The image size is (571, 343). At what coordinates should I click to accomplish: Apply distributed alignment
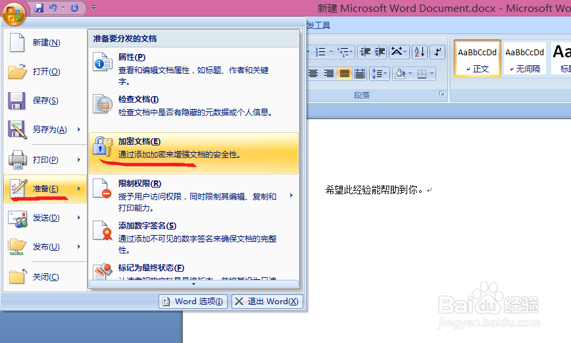pyautogui.click(x=359, y=74)
